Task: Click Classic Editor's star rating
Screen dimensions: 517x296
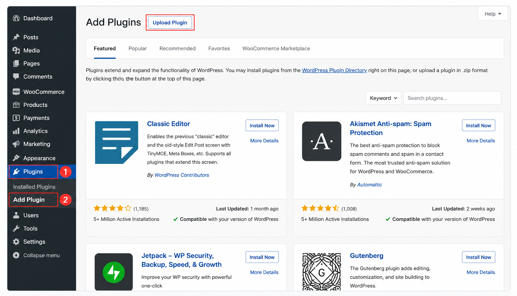Action: click(x=112, y=208)
